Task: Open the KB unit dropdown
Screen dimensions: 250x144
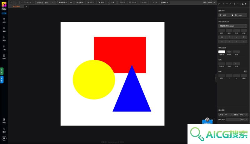Action: 244,119
